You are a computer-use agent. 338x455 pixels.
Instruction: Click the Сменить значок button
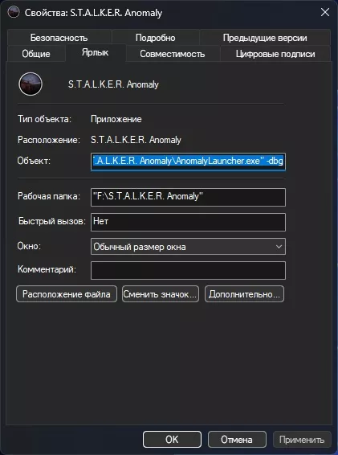pyautogui.click(x=161, y=294)
